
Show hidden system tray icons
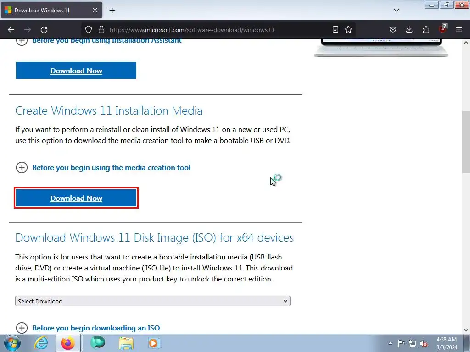(x=390, y=343)
